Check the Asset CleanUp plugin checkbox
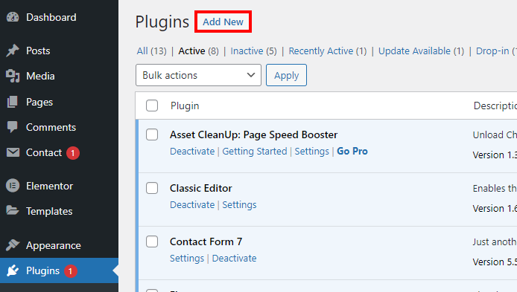 152,134
